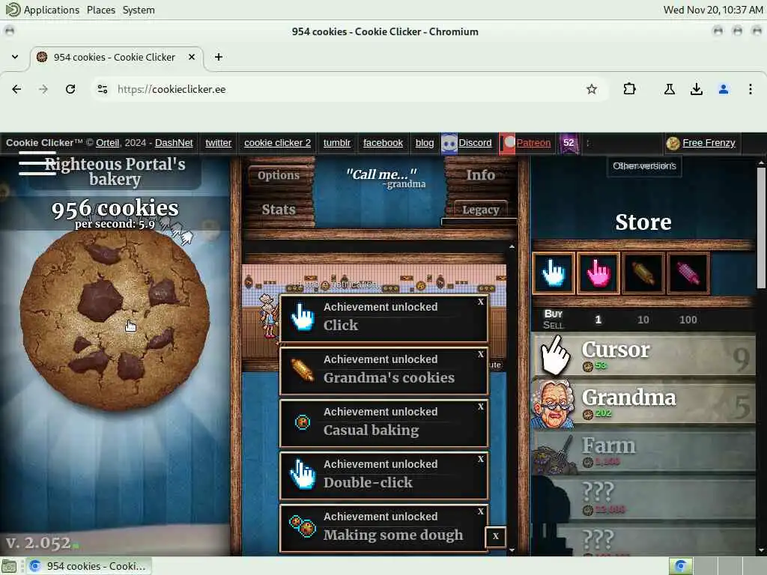
Task: Open the Chrome Labs flask icon
Action: (x=670, y=89)
